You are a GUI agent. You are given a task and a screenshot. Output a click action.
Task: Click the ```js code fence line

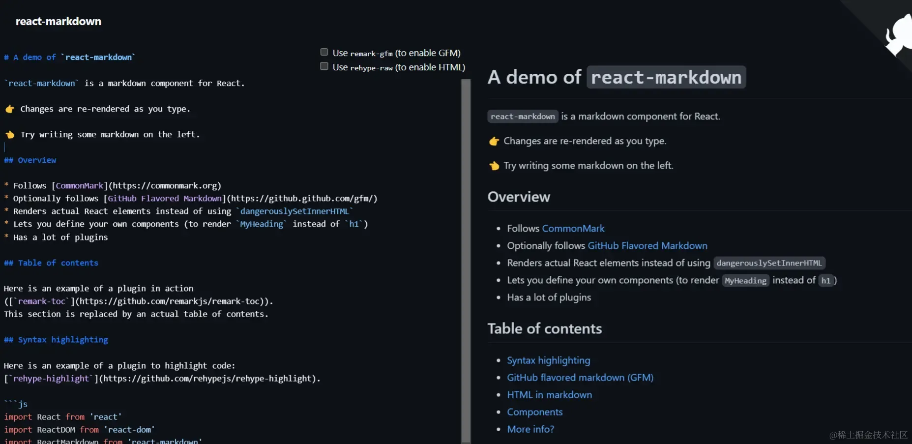pyautogui.click(x=16, y=404)
